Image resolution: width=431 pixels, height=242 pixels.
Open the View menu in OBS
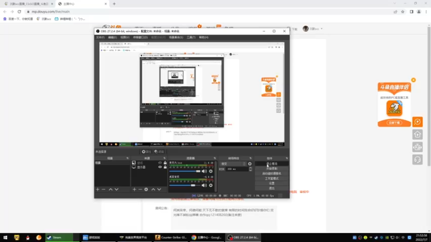124,37
